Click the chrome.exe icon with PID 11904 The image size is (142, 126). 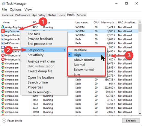(3, 112)
